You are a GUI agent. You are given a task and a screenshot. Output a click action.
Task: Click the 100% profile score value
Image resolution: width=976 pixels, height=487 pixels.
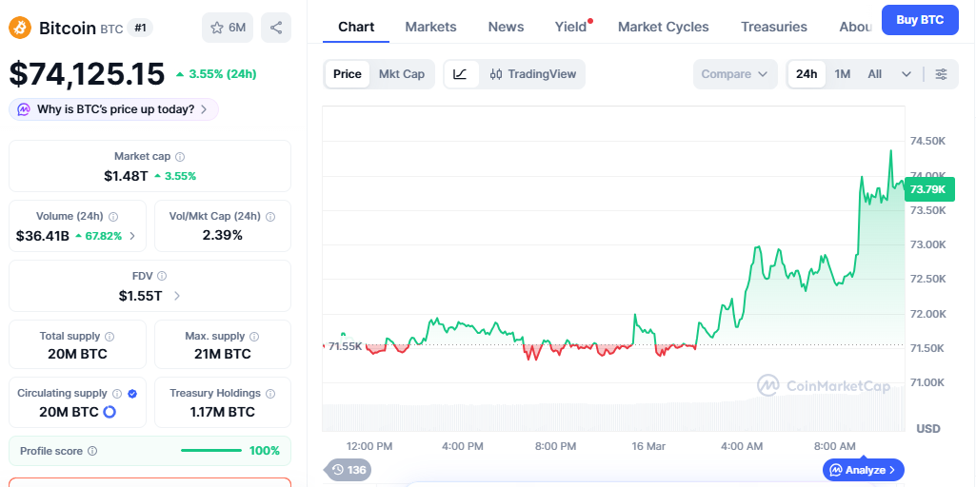point(265,451)
